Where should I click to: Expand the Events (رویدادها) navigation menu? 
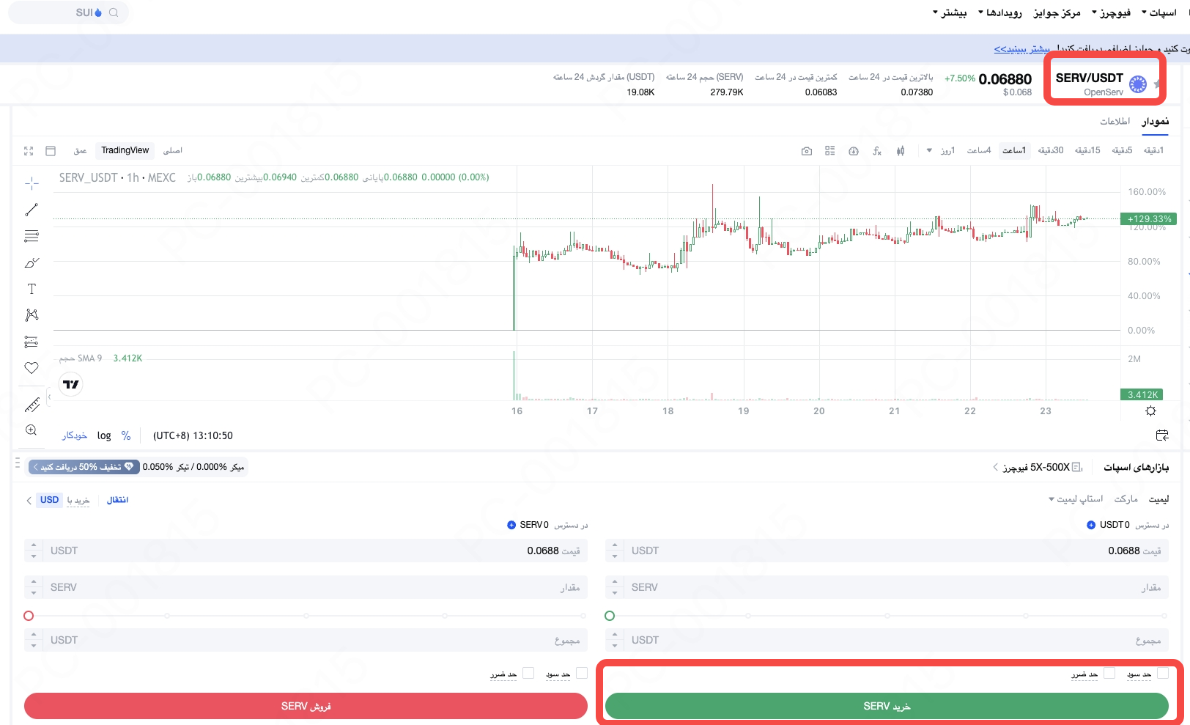point(1000,12)
